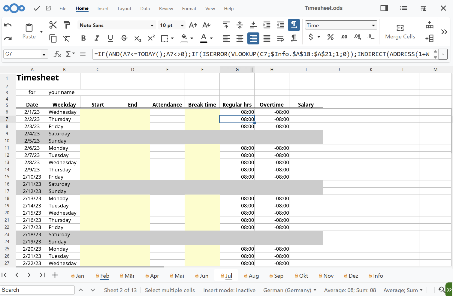Viewport: 453px width, 296px height.
Task: Open the Function Wizard
Action: tap(57, 54)
